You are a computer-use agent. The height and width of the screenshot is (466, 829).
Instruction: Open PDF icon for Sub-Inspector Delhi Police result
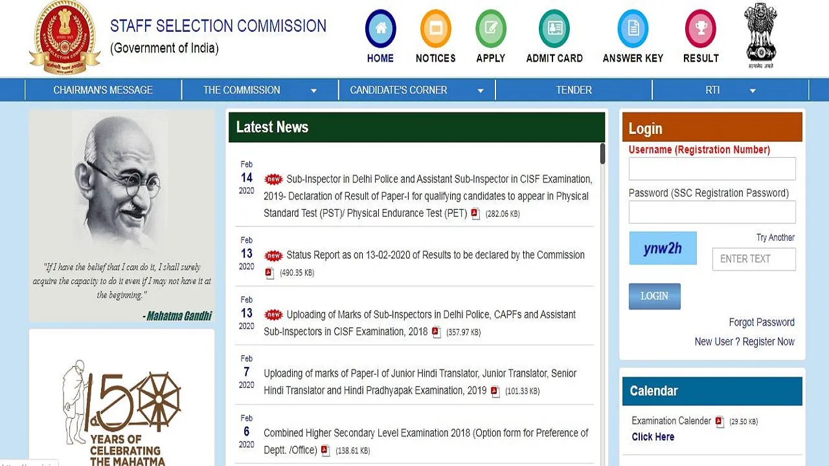(475, 214)
